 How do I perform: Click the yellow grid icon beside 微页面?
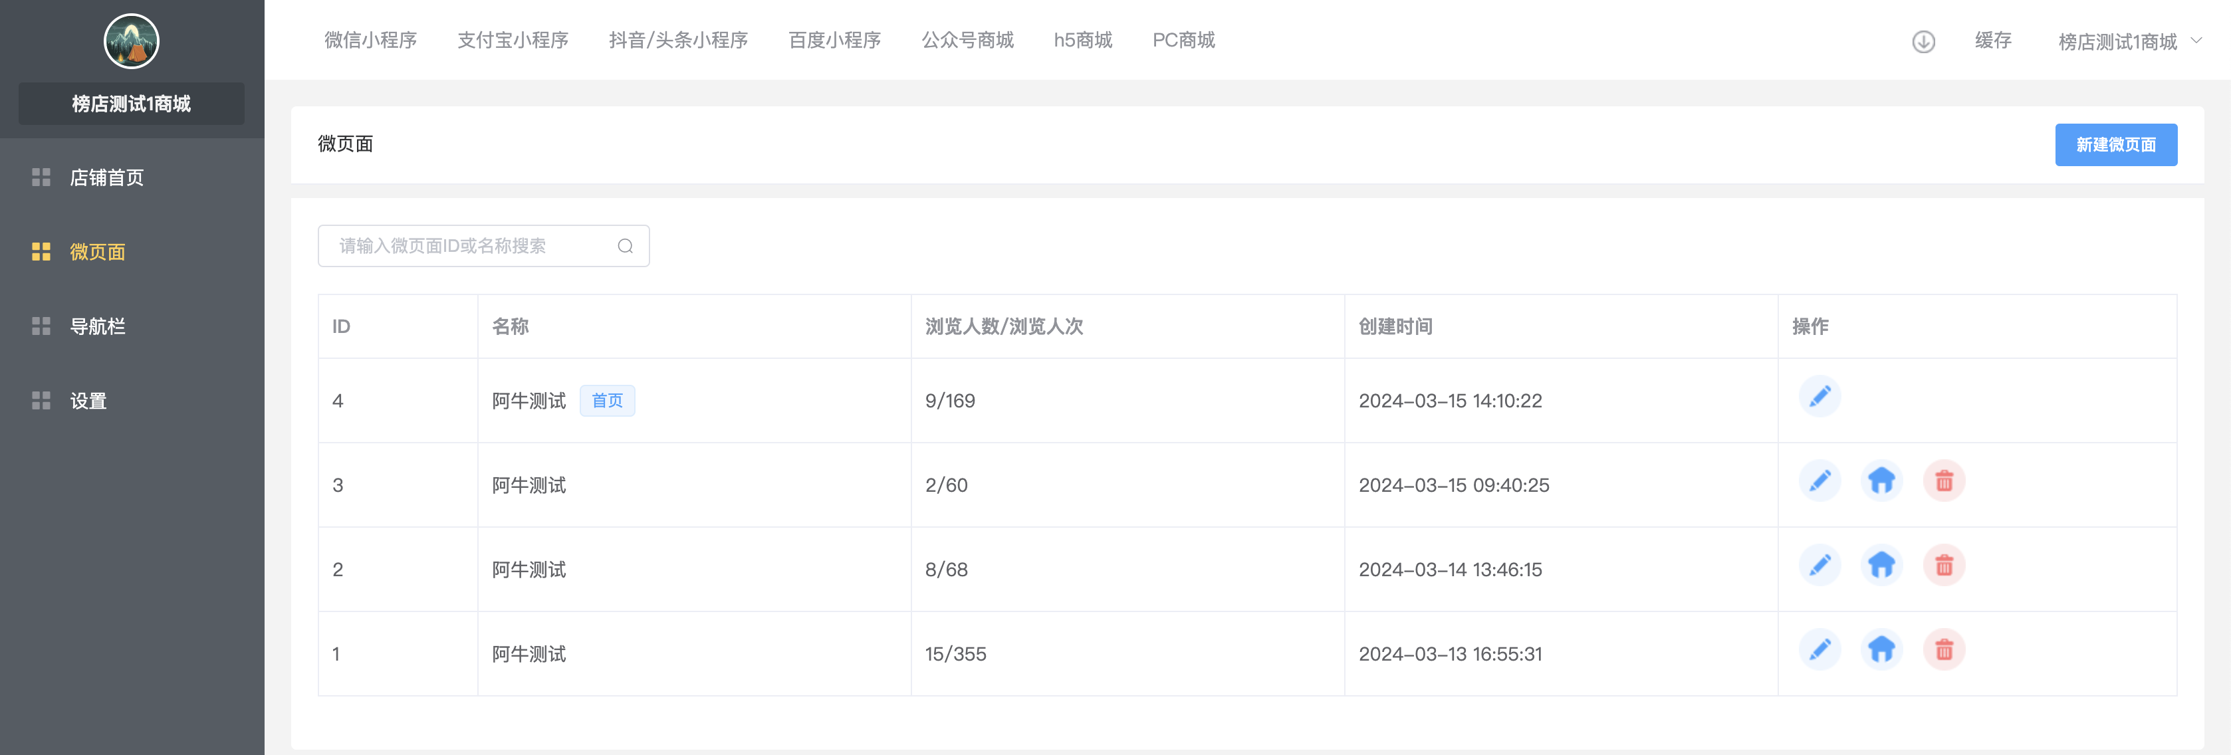41,252
